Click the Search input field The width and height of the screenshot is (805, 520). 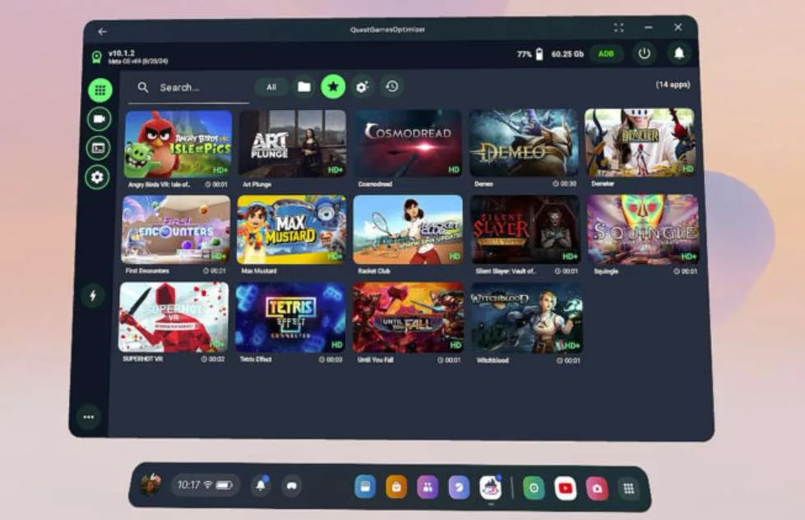click(x=189, y=88)
